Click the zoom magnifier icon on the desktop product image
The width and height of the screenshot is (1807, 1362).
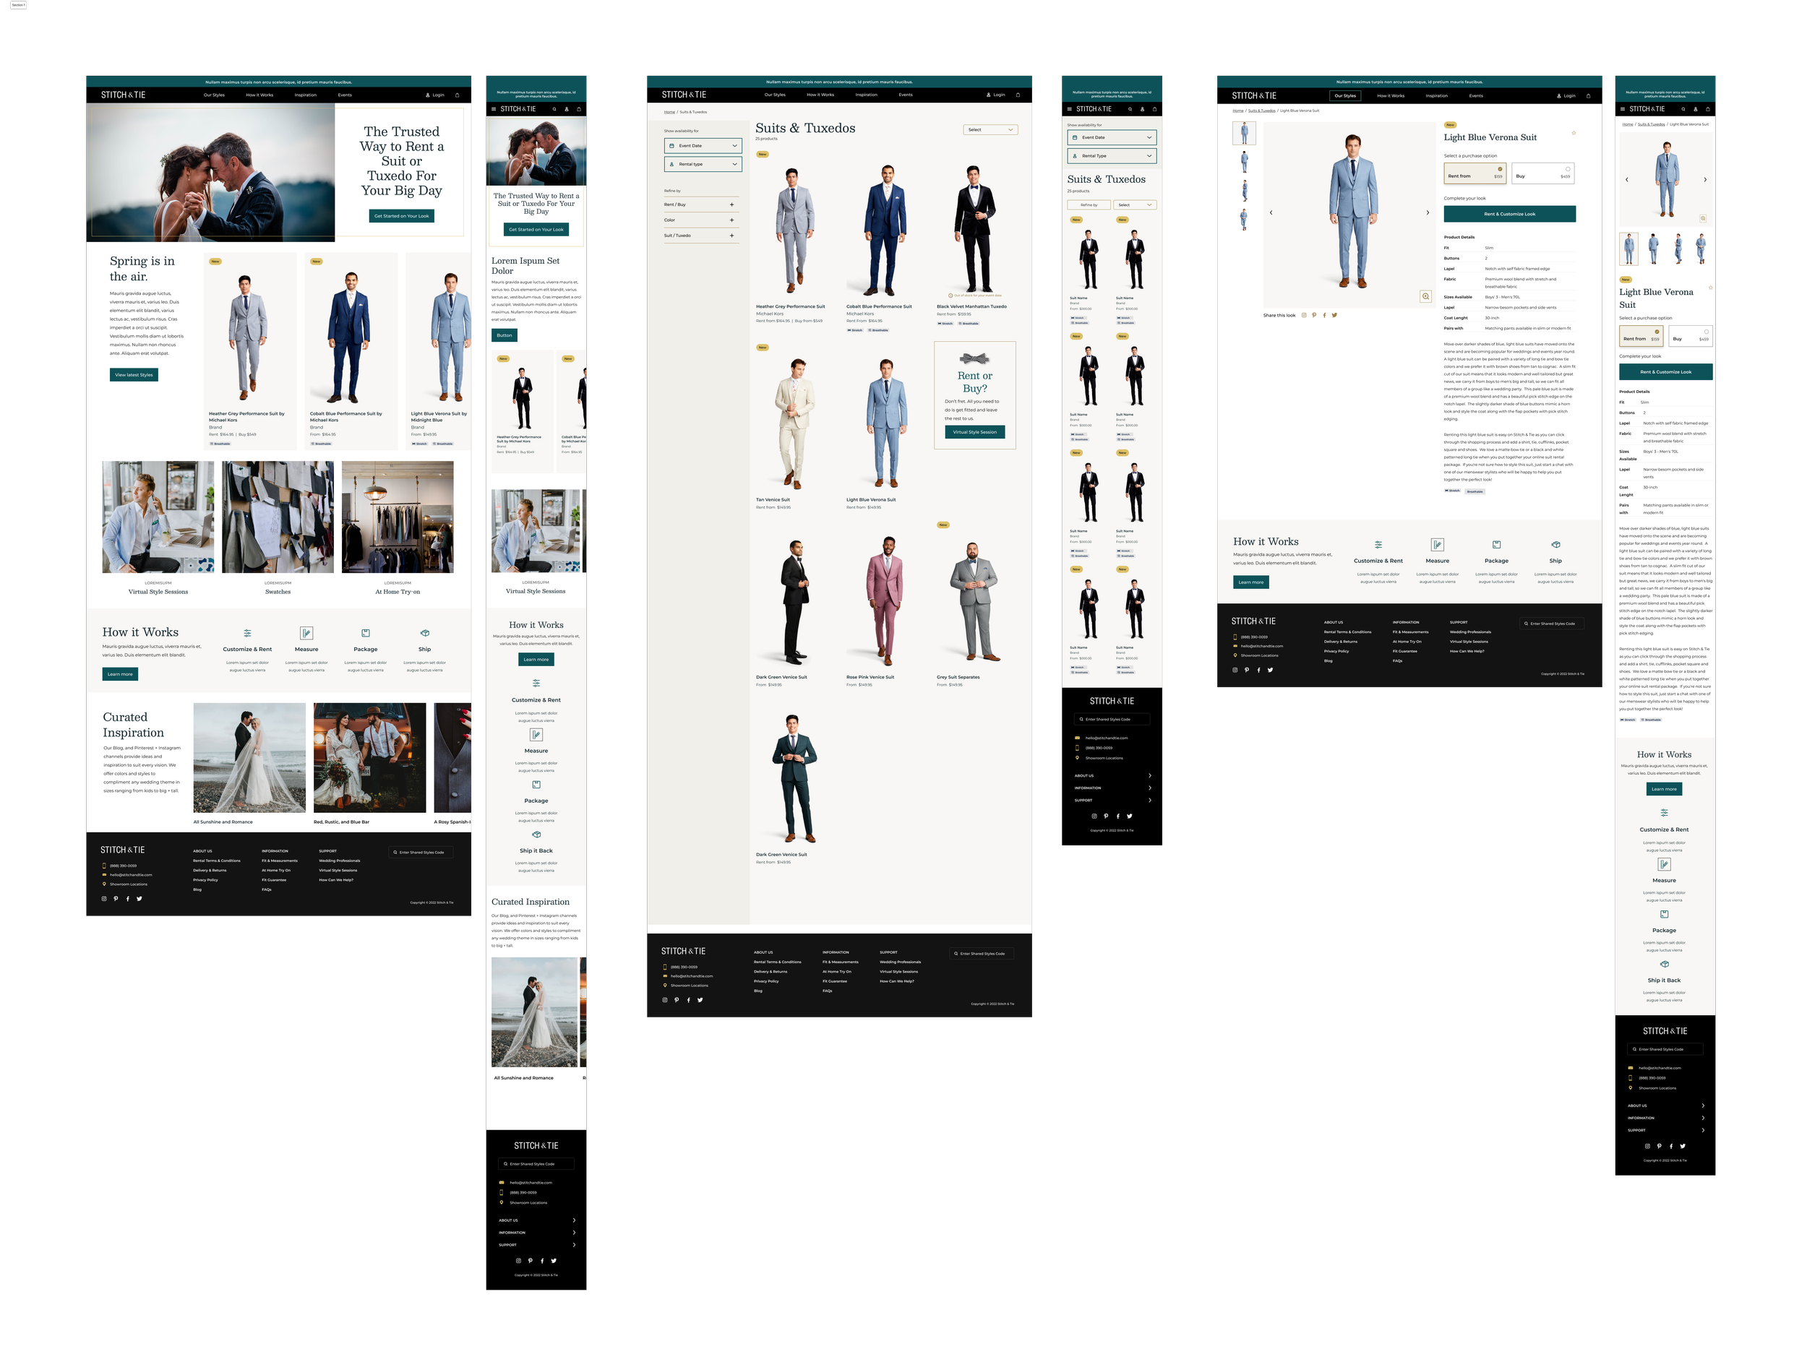tap(1425, 296)
